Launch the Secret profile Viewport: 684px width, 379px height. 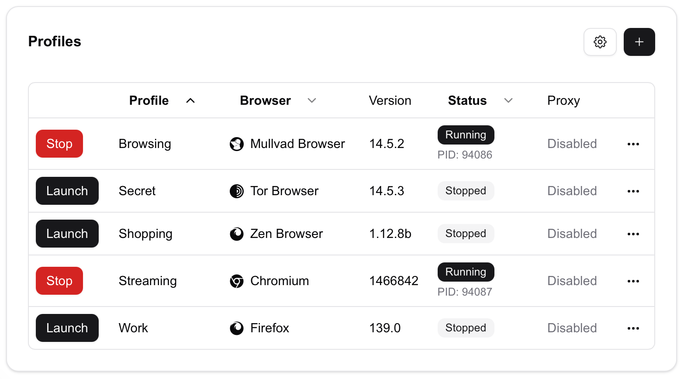point(67,191)
